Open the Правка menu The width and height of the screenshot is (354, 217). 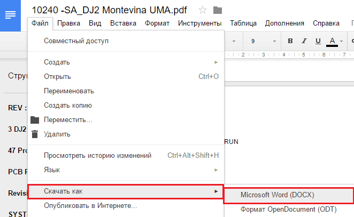click(x=68, y=23)
